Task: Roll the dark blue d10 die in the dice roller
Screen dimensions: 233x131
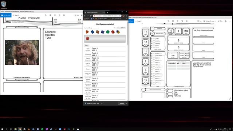Action: coord(103,32)
